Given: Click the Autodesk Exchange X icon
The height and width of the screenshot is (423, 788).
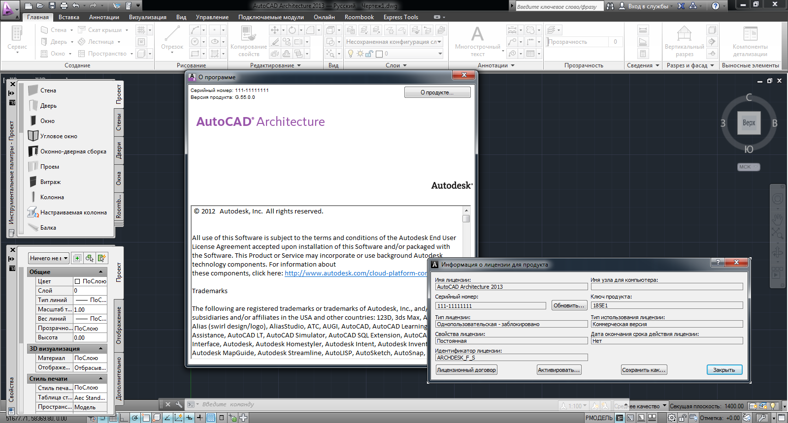Looking at the screenshot, I should (x=681, y=6).
